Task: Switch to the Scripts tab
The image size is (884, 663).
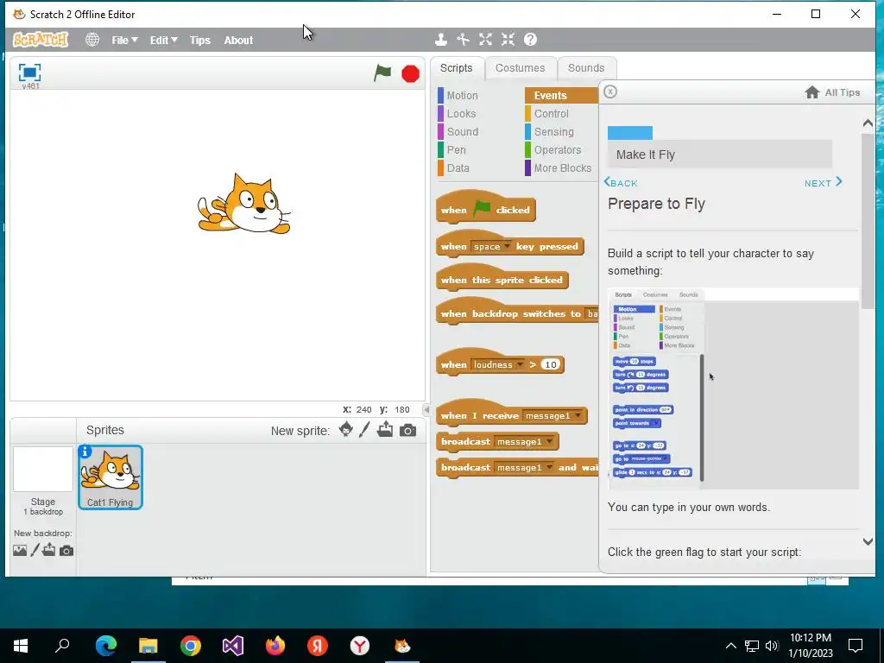Action: pyautogui.click(x=457, y=68)
